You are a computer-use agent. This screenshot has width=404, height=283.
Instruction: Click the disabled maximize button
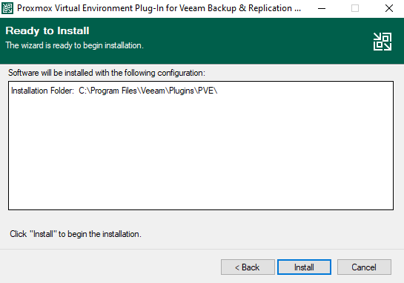point(355,8)
